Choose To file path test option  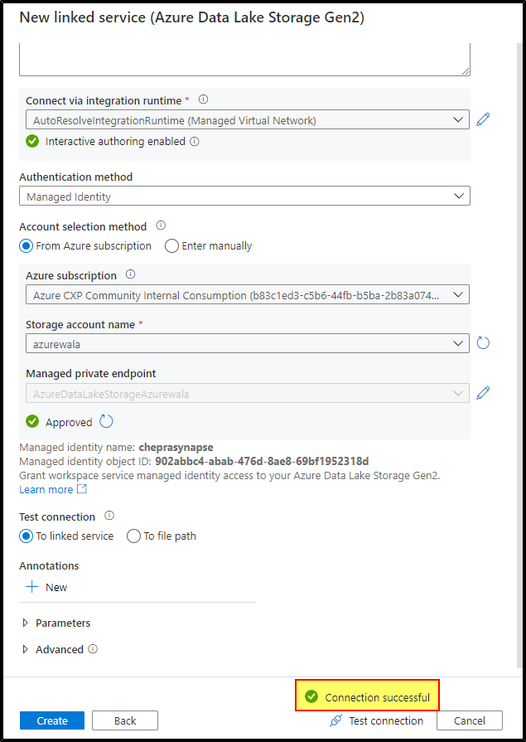[x=162, y=536]
